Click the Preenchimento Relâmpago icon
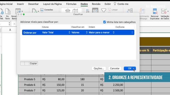170x95 pixels. click(142, 11)
